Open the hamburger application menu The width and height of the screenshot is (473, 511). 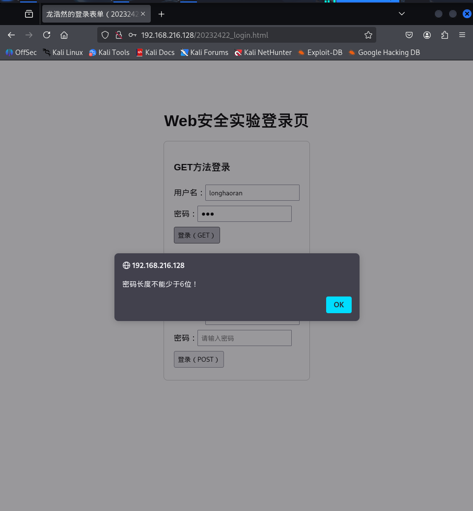pyautogui.click(x=462, y=35)
